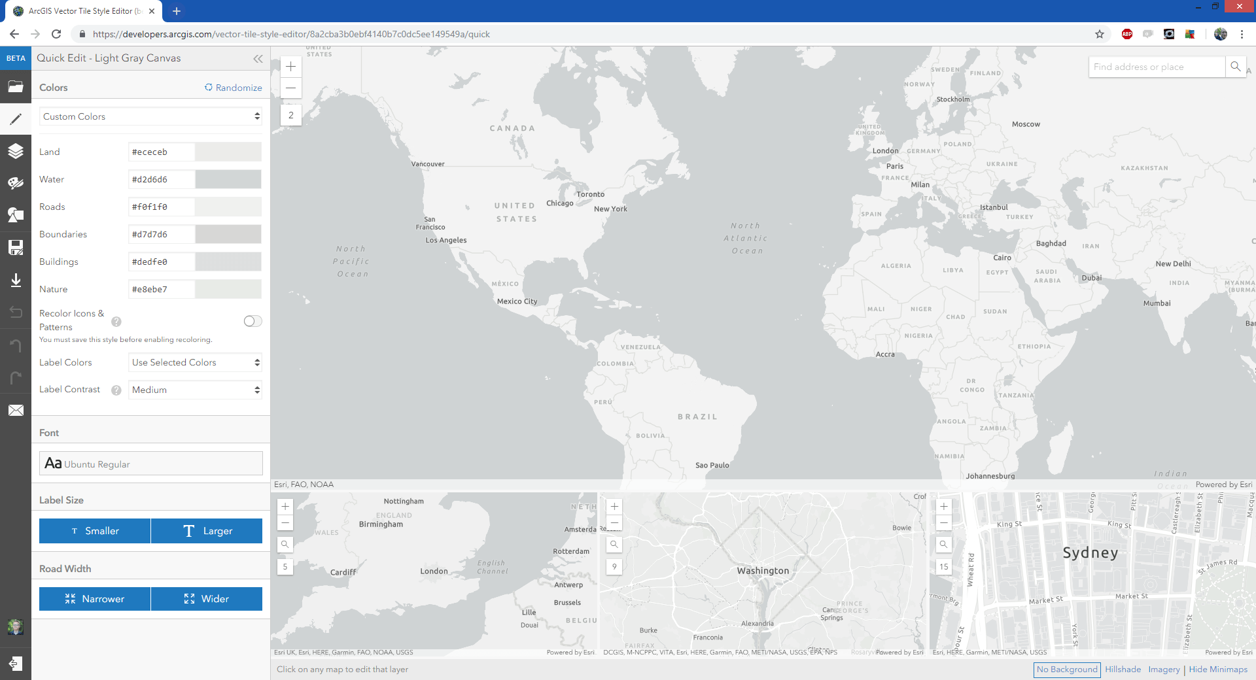
Task: Open the Layers panel icon in sidebar
Action: click(x=15, y=151)
